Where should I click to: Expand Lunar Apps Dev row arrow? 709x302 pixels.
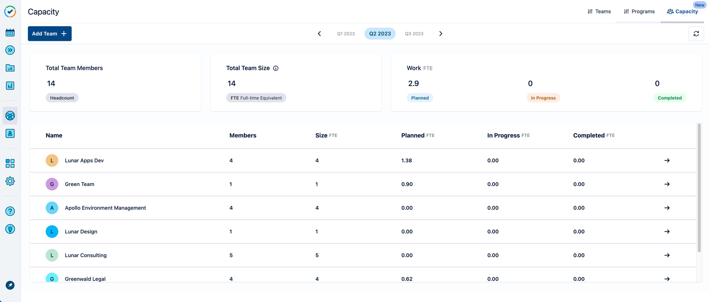tap(667, 161)
